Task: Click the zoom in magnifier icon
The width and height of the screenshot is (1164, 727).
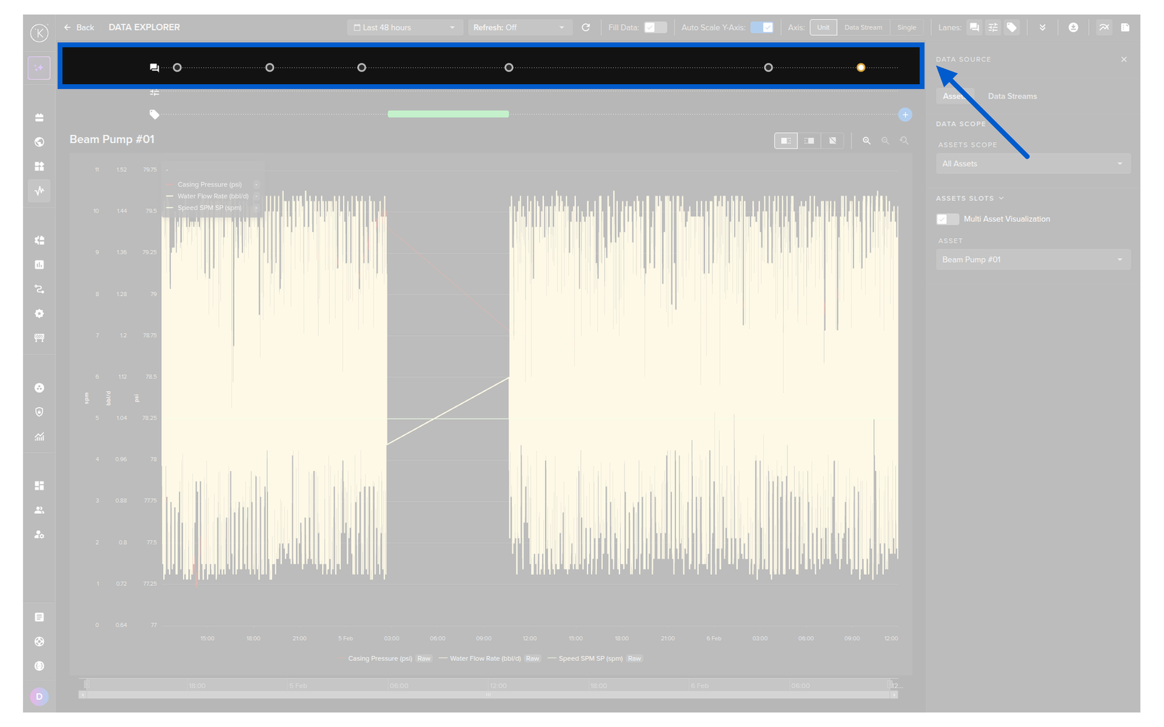Action: pyautogui.click(x=866, y=141)
